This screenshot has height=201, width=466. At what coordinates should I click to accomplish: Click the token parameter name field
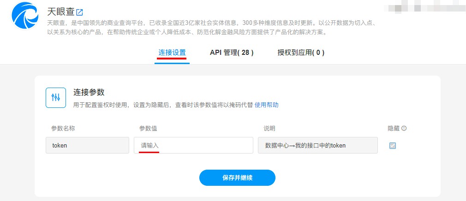[x=87, y=145]
